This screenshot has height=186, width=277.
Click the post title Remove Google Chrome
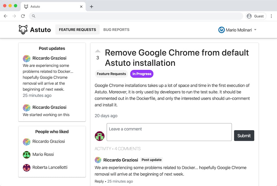click(x=177, y=58)
